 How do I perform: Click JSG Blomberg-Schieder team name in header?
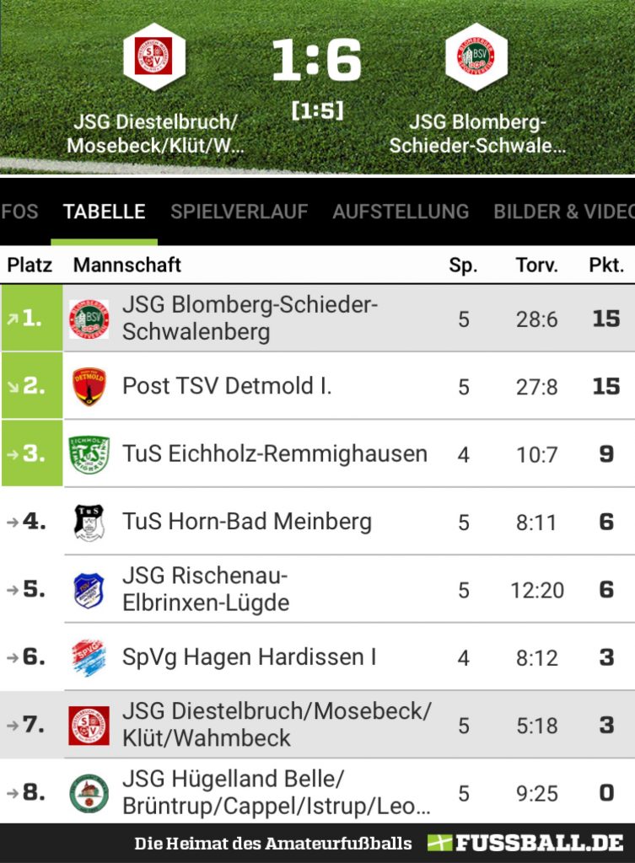[477, 134]
